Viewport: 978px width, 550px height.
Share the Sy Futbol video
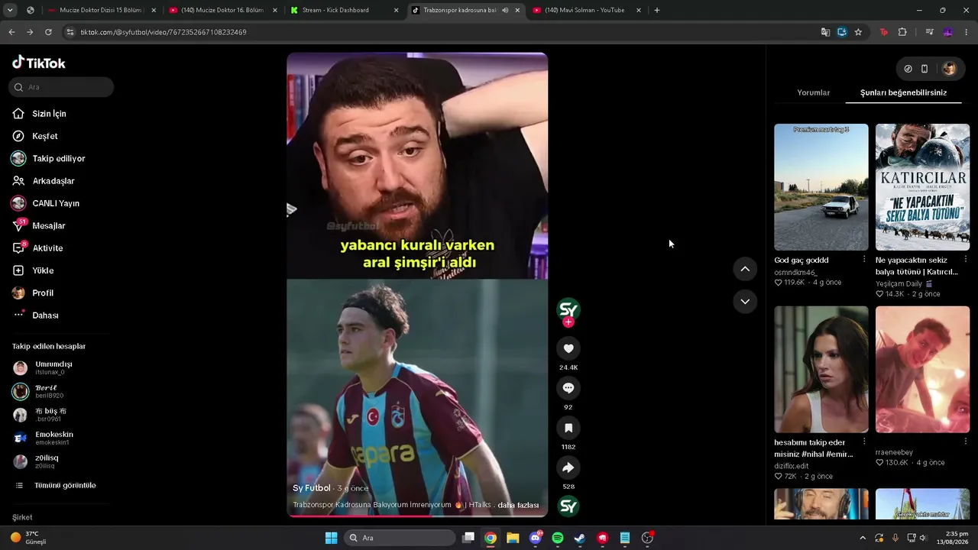tap(568, 467)
